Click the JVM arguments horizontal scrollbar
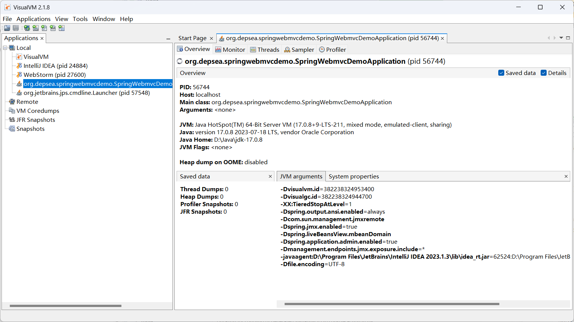Viewport: 574px width, 322px height. [392, 304]
